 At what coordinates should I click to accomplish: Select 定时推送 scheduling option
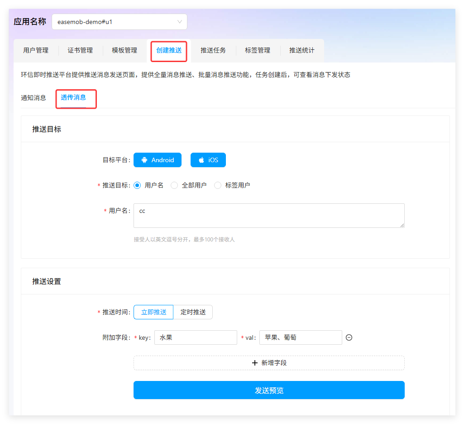193,312
